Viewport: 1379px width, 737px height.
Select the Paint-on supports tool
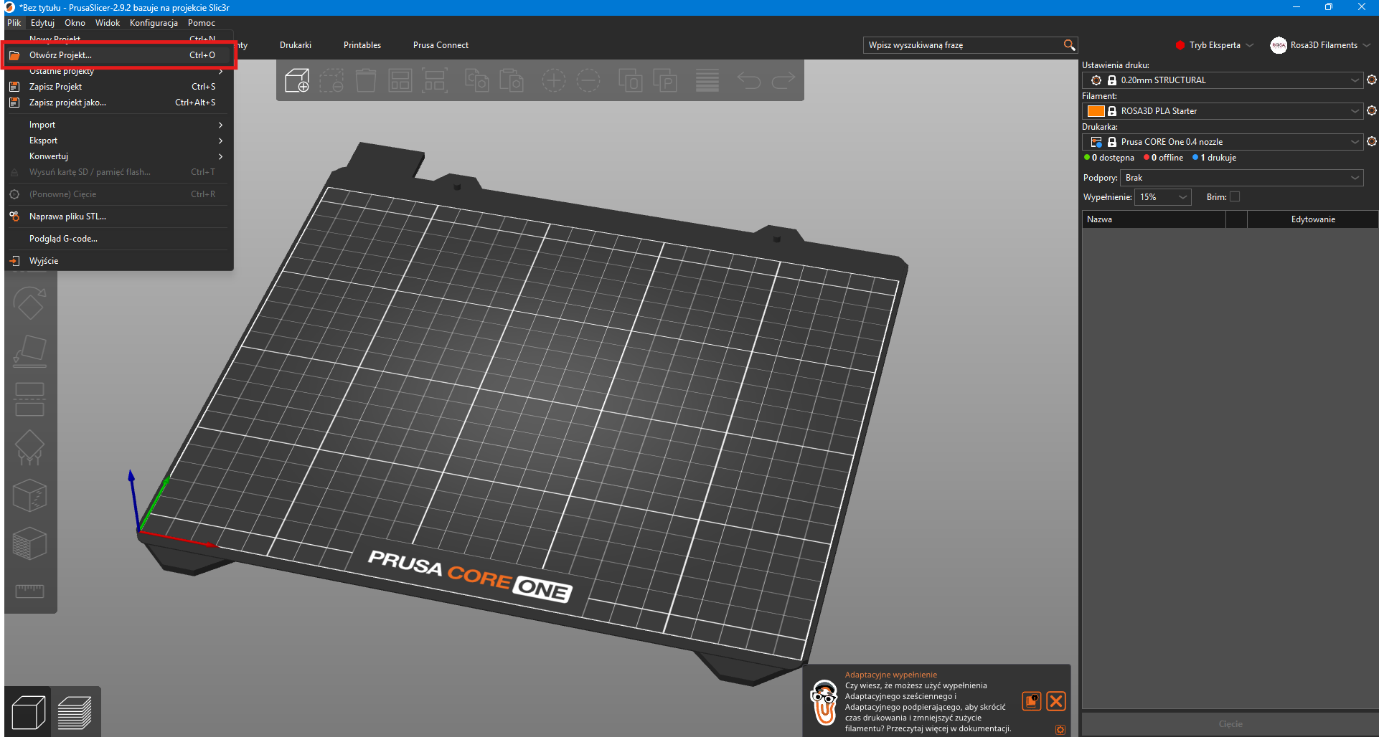30,447
